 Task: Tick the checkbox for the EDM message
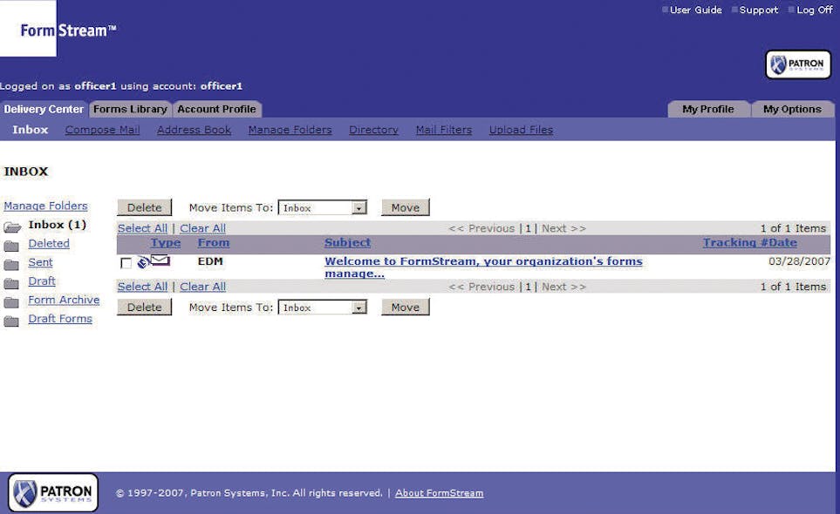pos(126,263)
